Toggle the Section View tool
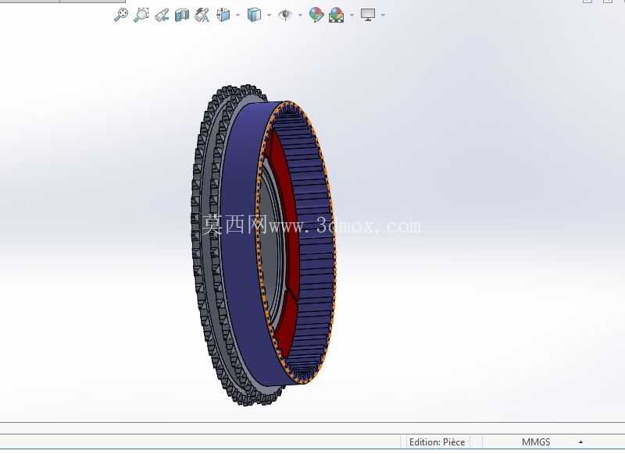 pos(182,16)
